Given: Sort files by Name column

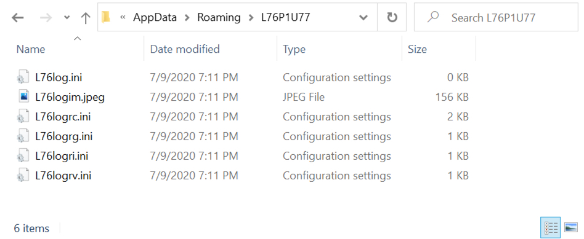Looking at the screenshot, I should (x=31, y=49).
